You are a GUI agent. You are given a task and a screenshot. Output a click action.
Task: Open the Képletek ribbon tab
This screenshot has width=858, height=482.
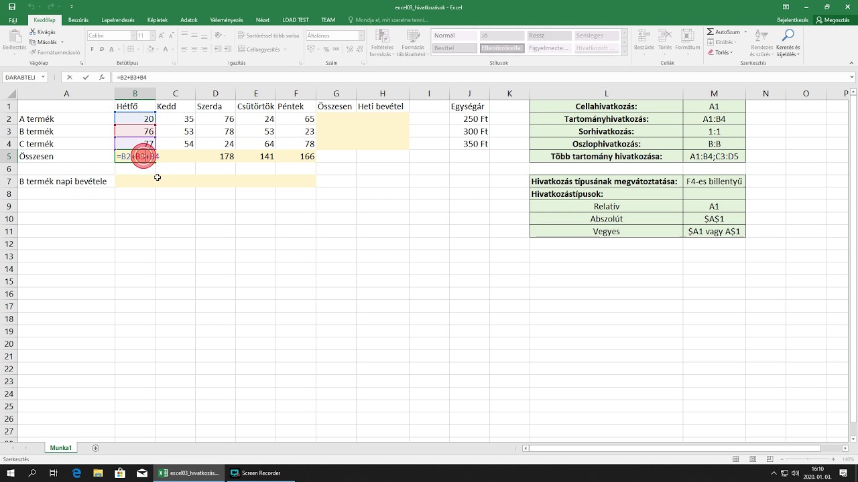tap(158, 20)
